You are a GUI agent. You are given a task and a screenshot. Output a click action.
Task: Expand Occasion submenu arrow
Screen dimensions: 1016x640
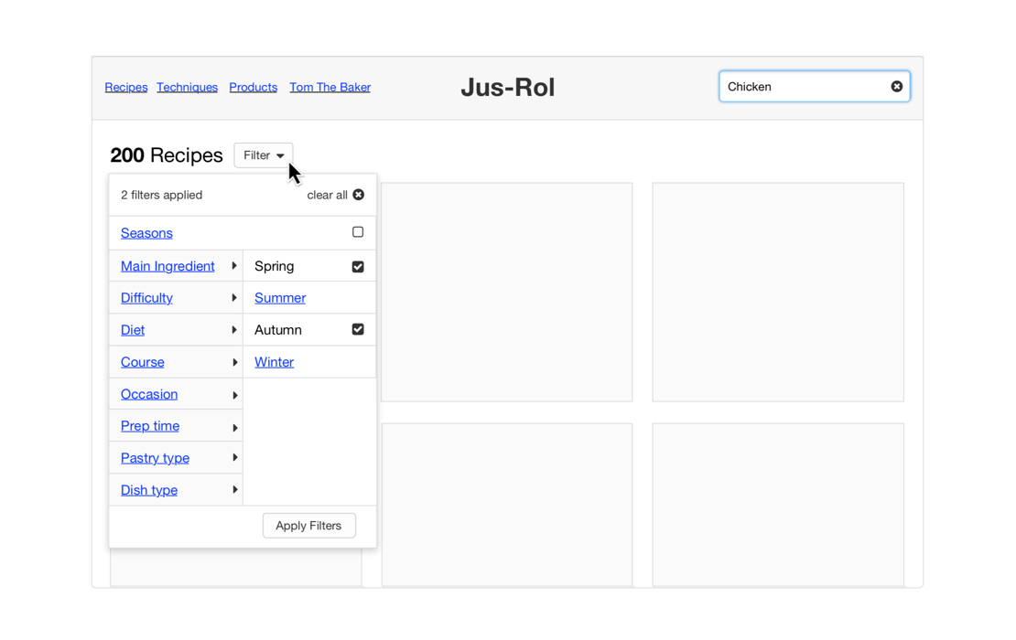[234, 395]
